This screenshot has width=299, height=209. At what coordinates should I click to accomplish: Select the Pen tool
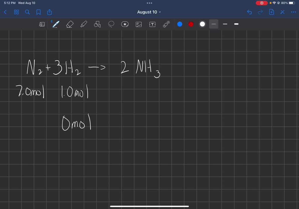pos(56,24)
